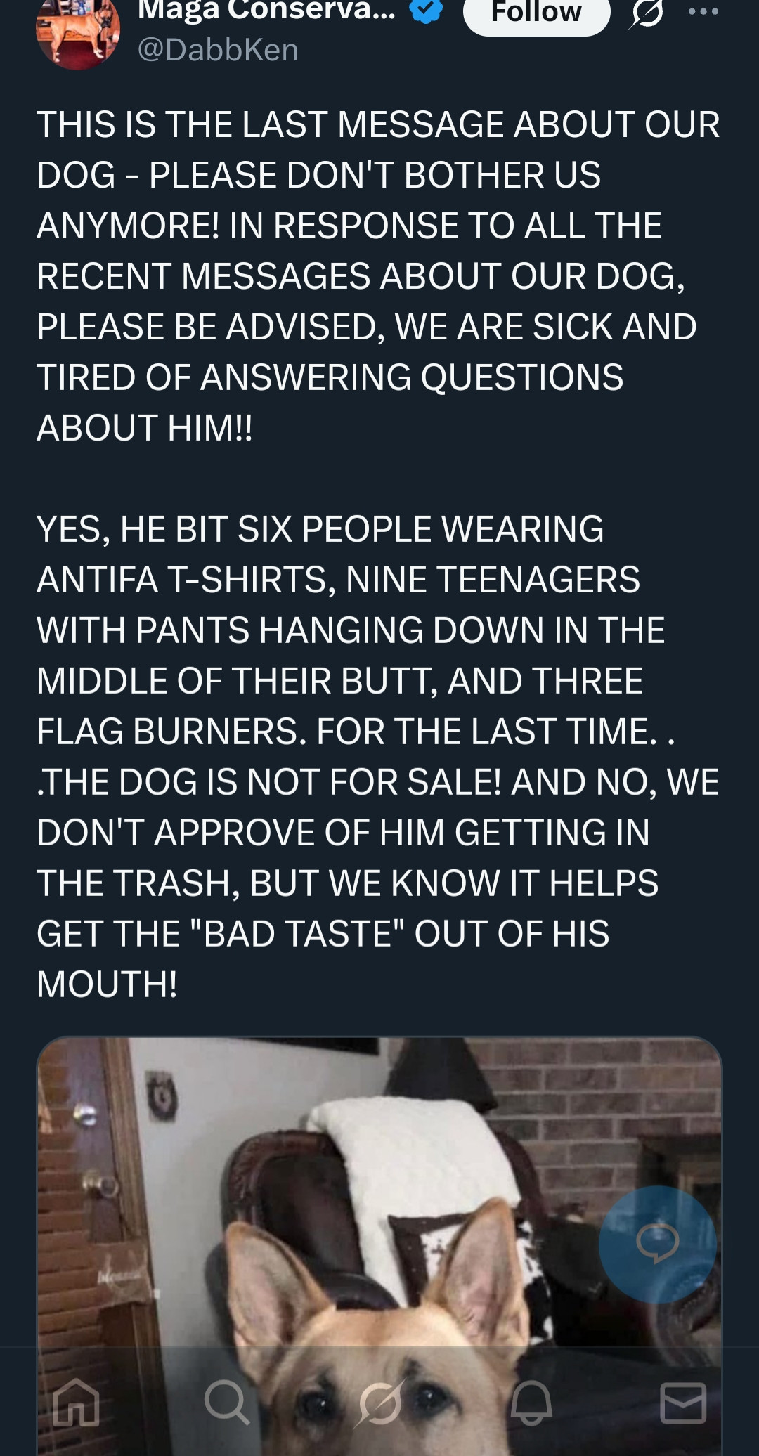Image resolution: width=759 pixels, height=1456 pixels.
Task: View the author's profile avatar picture
Action: (78, 32)
